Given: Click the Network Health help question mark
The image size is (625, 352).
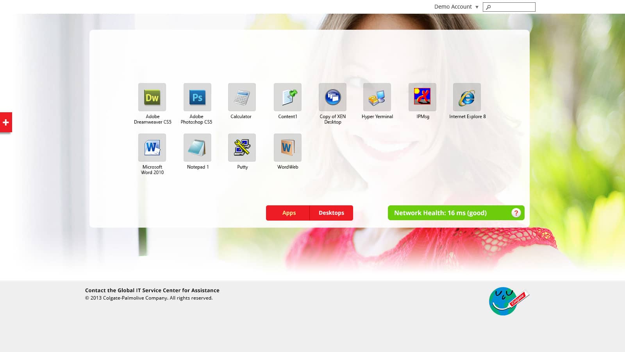Looking at the screenshot, I should tap(516, 213).
